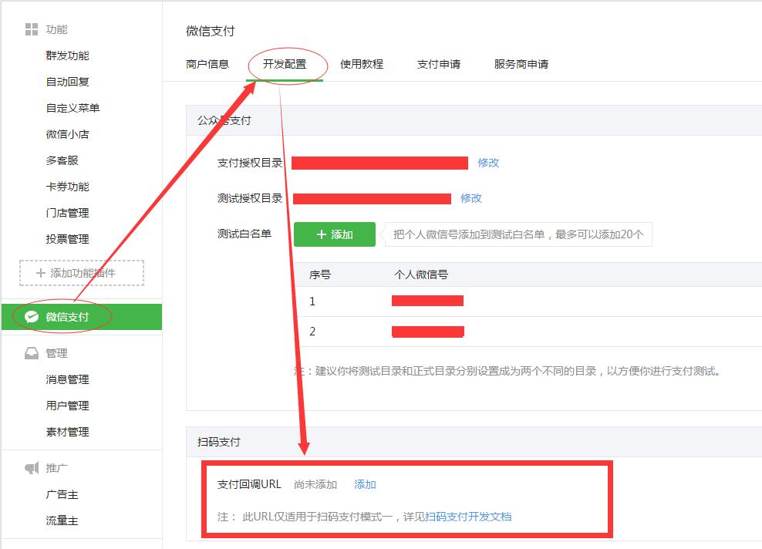Open the 扫码支付开发文档 link
Image resolution: width=762 pixels, height=549 pixels.
[x=468, y=517]
